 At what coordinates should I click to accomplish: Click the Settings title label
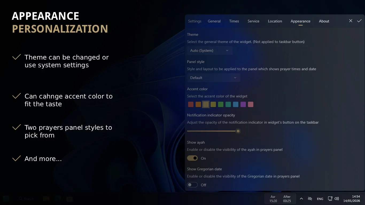point(195,21)
